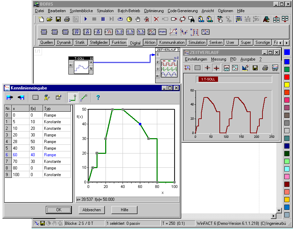Pause the simulation with the blue pause icon

[x=103, y=19]
